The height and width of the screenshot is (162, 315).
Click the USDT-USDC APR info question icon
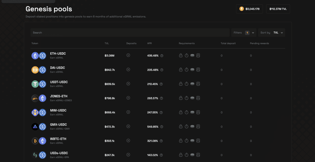(x=161, y=84)
